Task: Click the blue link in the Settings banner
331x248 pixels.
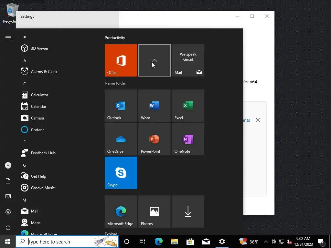Action: click(x=247, y=120)
